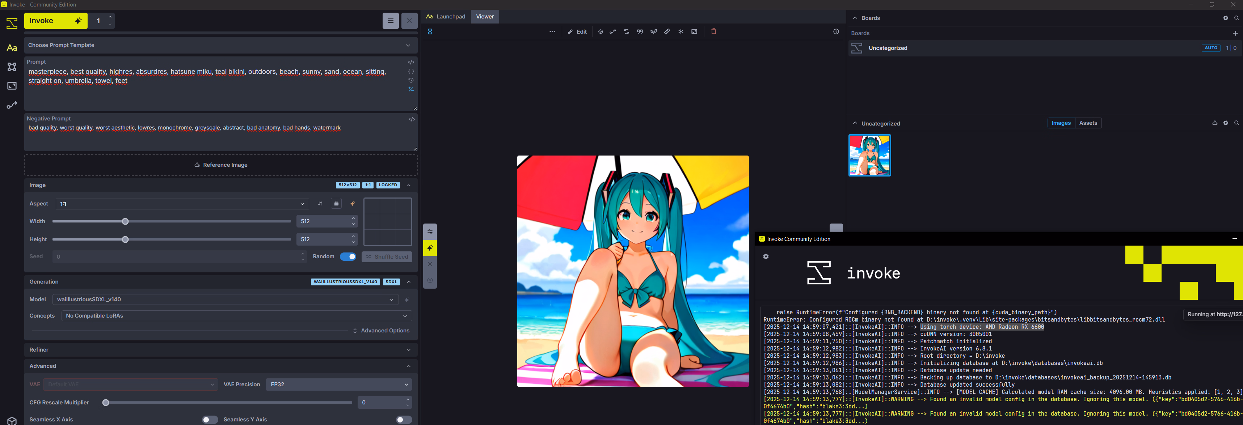
Task: Open the VAE Precision FP32 dropdown
Action: tap(339, 384)
